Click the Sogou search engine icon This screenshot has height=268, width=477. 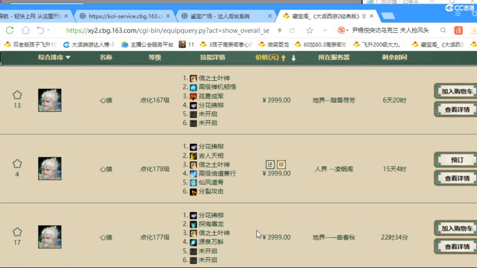[341, 30]
